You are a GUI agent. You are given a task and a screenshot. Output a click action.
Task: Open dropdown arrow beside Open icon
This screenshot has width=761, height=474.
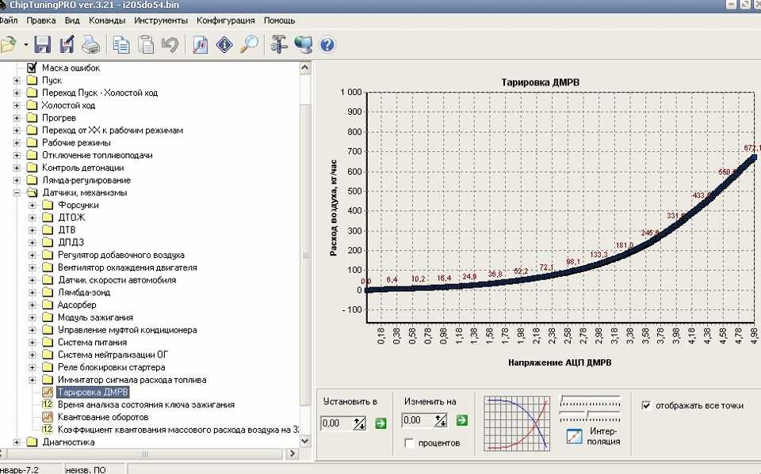click(x=25, y=45)
